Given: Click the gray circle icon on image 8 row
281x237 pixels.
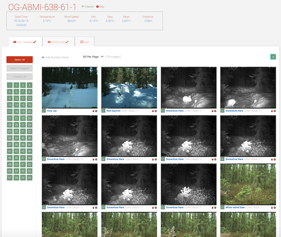Looking at the screenshot, I should coord(275,159).
